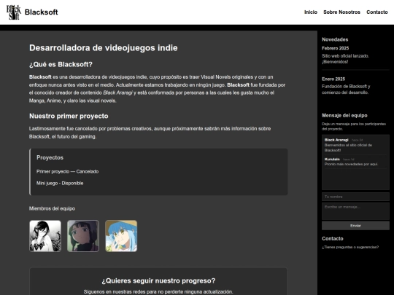Image resolution: width=394 pixels, height=295 pixels.
Task: Click the Blacksoft logo icon
Action: [14, 12]
